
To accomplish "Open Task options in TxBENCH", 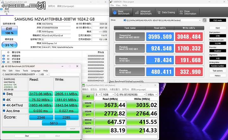I will click(x=218, y=71).
